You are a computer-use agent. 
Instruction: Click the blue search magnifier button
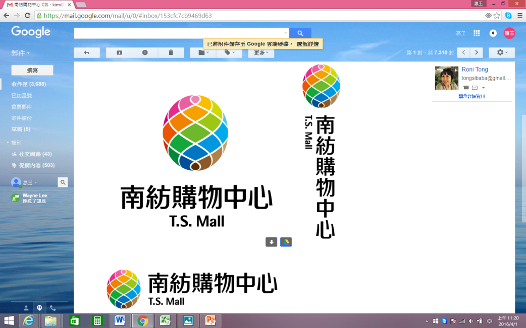(300, 33)
